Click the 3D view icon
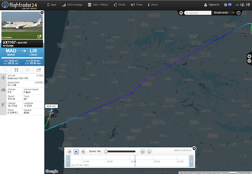The width and height of the screenshot is (252, 174). click(28, 70)
